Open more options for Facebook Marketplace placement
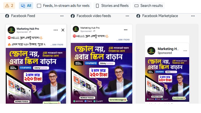Image resolution: width=201 pixels, height=113 pixels. 193,16
